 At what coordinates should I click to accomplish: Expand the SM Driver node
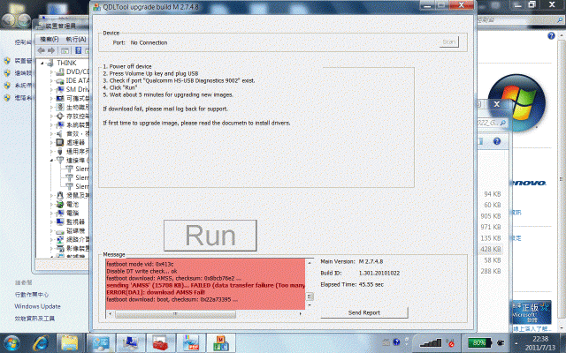coord(51,89)
